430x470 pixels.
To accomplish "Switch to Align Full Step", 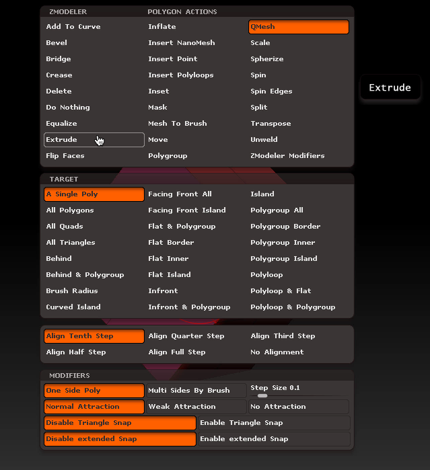I will [x=196, y=352].
